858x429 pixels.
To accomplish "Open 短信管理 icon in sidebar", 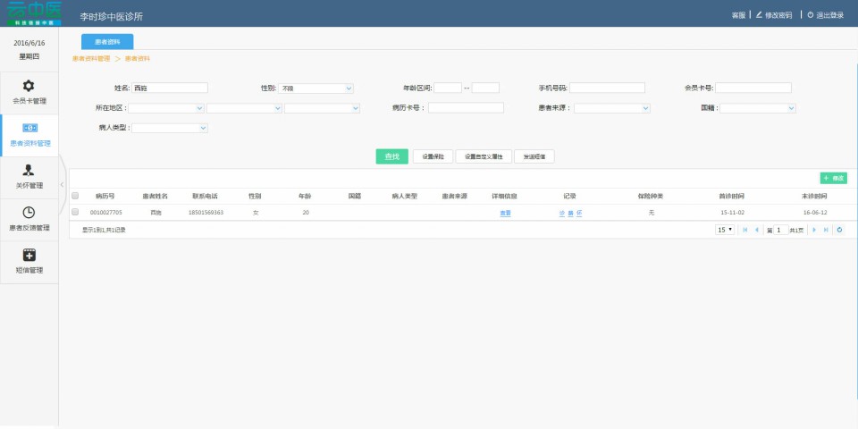I will pyautogui.click(x=29, y=255).
